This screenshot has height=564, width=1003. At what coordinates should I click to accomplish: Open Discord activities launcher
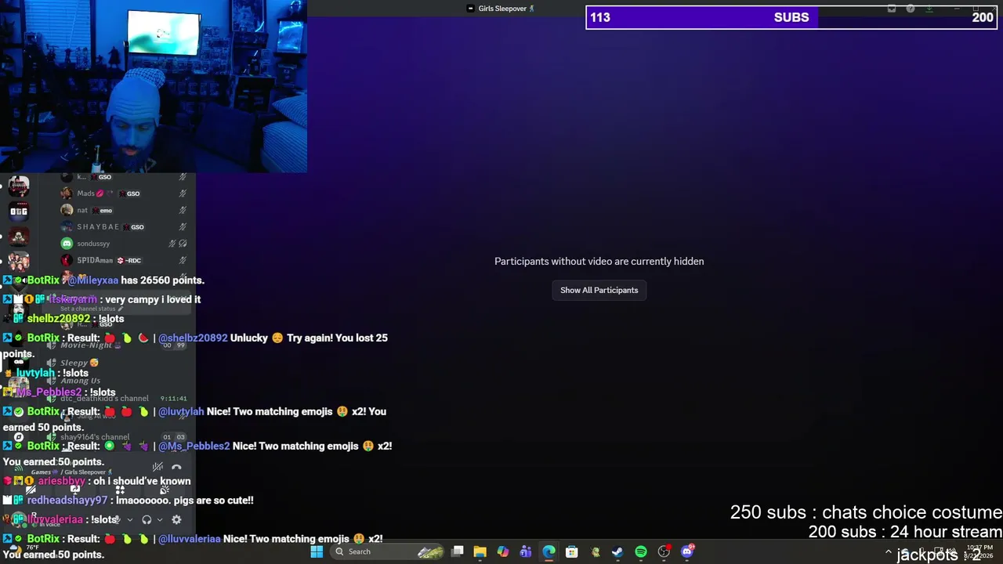pyautogui.click(x=120, y=490)
